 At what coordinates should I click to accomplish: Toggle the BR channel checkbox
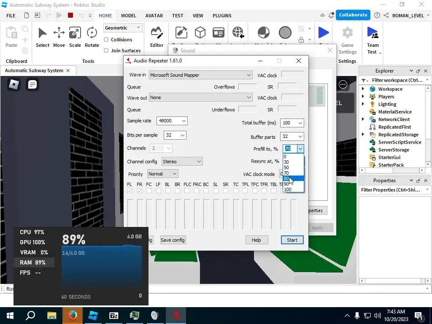[178, 191]
